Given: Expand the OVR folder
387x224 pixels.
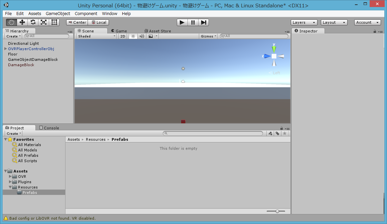Looking at the screenshot, I should coord(10,176).
